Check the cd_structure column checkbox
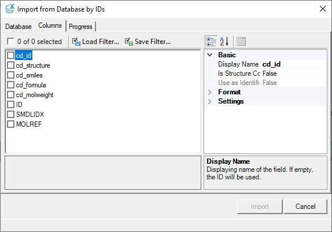Image resolution: width=332 pixels, height=232 pixels. point(10,65)
